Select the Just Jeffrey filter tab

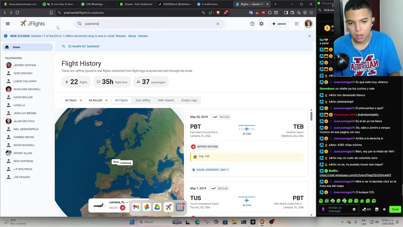(143, 100)
